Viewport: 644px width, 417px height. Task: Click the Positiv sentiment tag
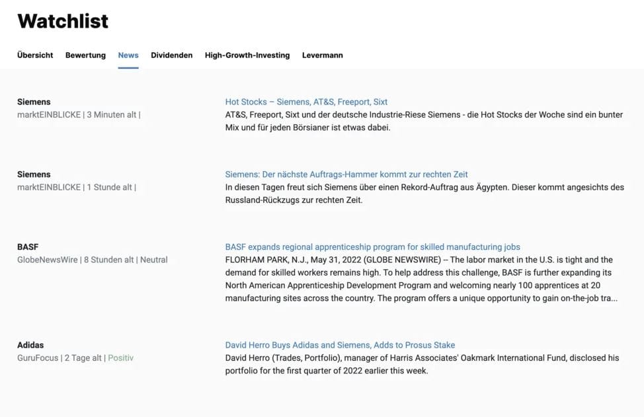tap(121, 358)
